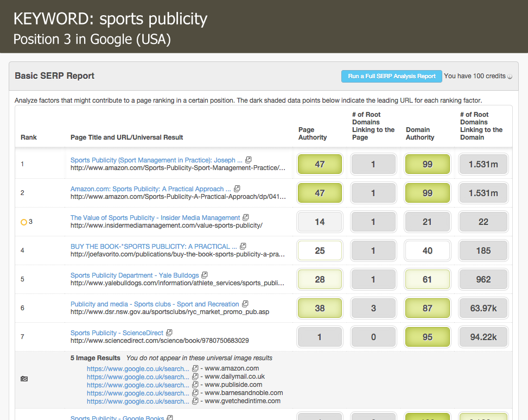This screenshot has height=420, width=528.
Task: Click Page Title and URL/Universal Result header
Action: coord(126,137)
